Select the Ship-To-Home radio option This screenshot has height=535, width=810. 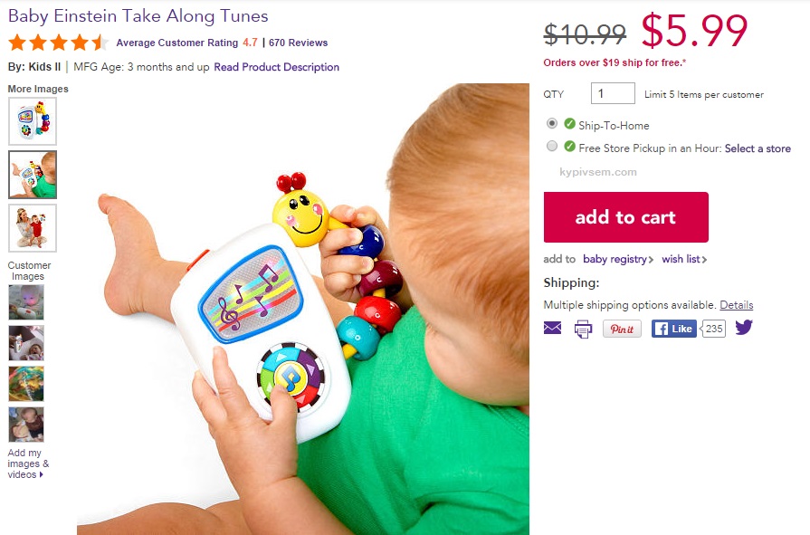coord(552,123)
